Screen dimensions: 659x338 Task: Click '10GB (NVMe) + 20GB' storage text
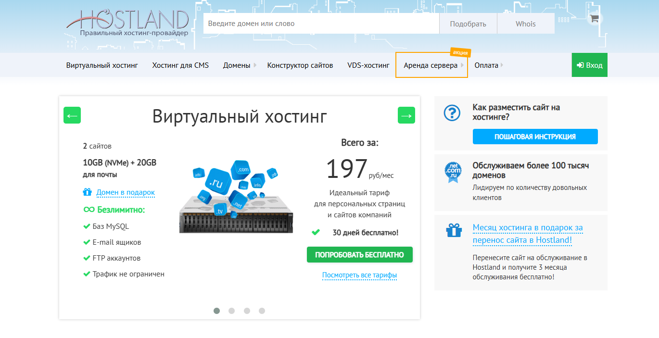(120, 163)
